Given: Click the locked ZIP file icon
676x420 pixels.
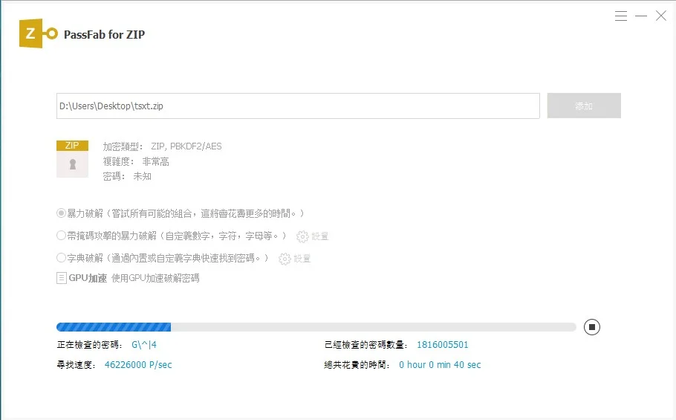Looking at the screenshot, I should (73, 158).
